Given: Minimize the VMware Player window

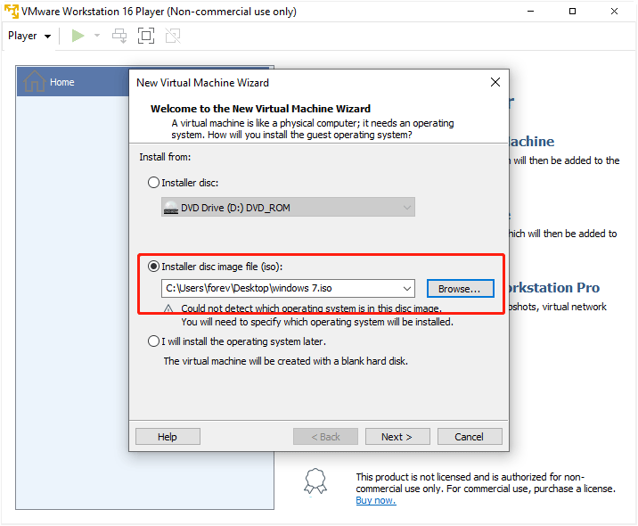Looking at the screenshot, I should click(530, 11).
